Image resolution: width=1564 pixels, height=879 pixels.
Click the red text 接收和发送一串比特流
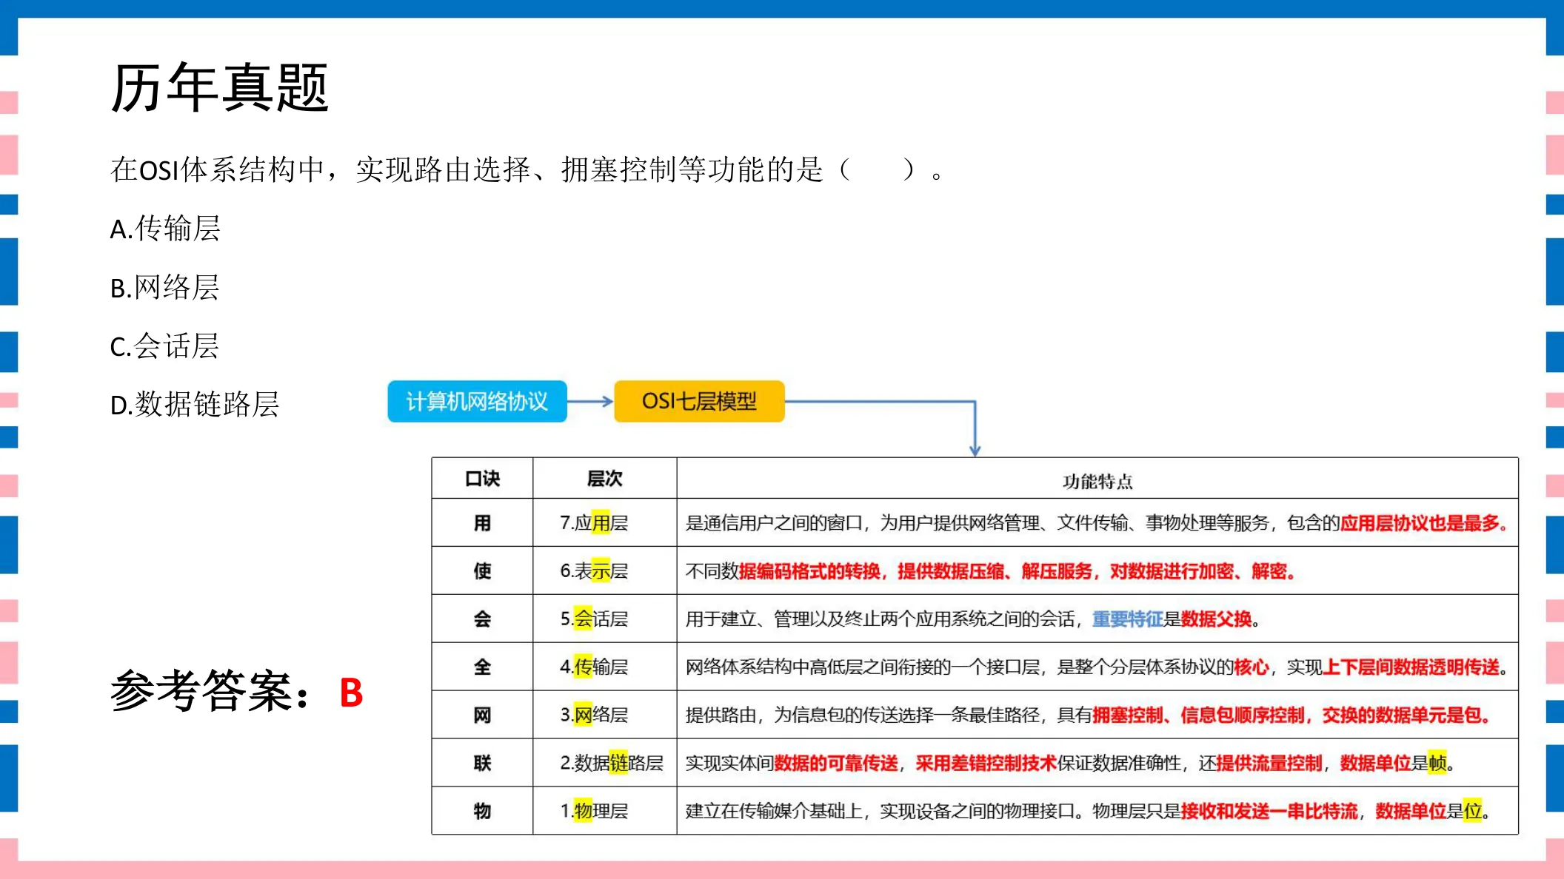click(x=1269, y=811)
